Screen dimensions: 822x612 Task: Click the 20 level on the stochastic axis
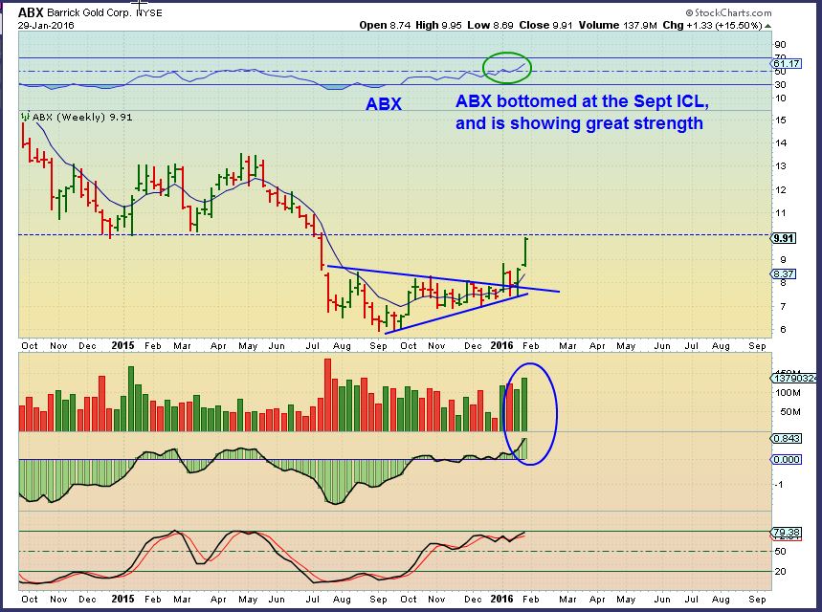pyautogui.click(x=780, y=572)
